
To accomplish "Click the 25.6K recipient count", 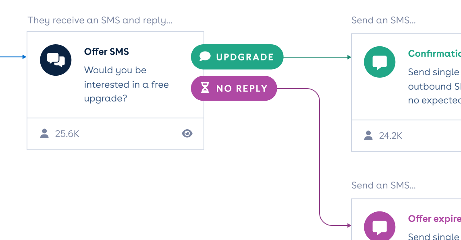I will tap(67, 134).
